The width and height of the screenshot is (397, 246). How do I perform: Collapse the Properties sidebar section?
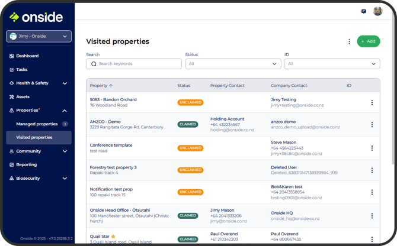(x=64, y=111)
